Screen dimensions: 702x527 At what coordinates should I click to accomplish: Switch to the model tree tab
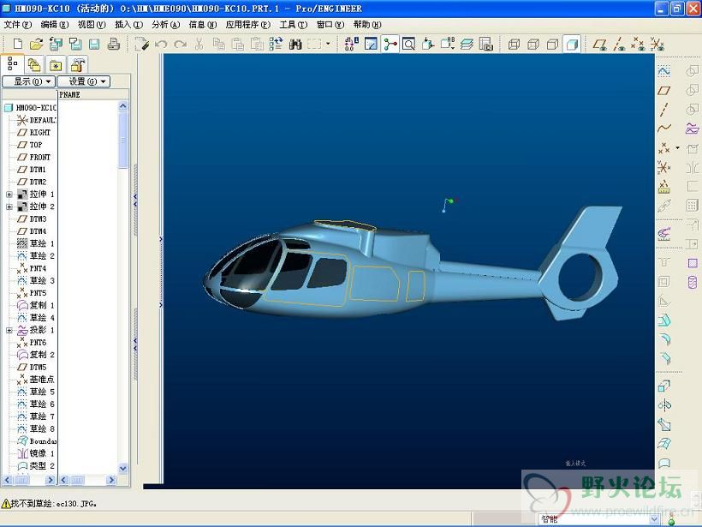coord(12,64)
